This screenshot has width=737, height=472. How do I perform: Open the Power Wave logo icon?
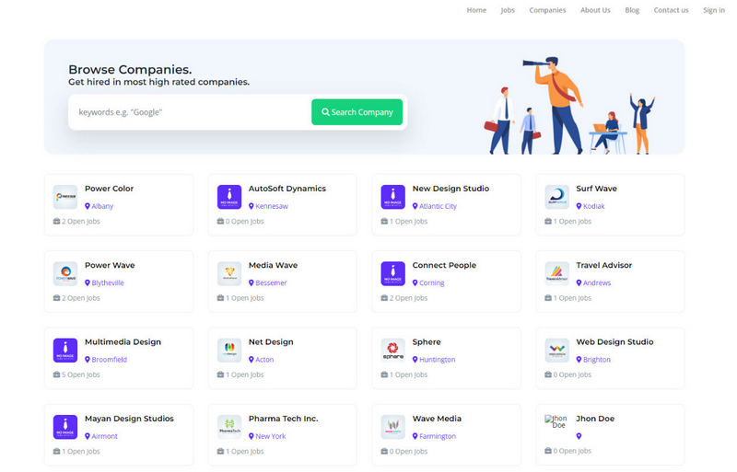click(65, 273)
